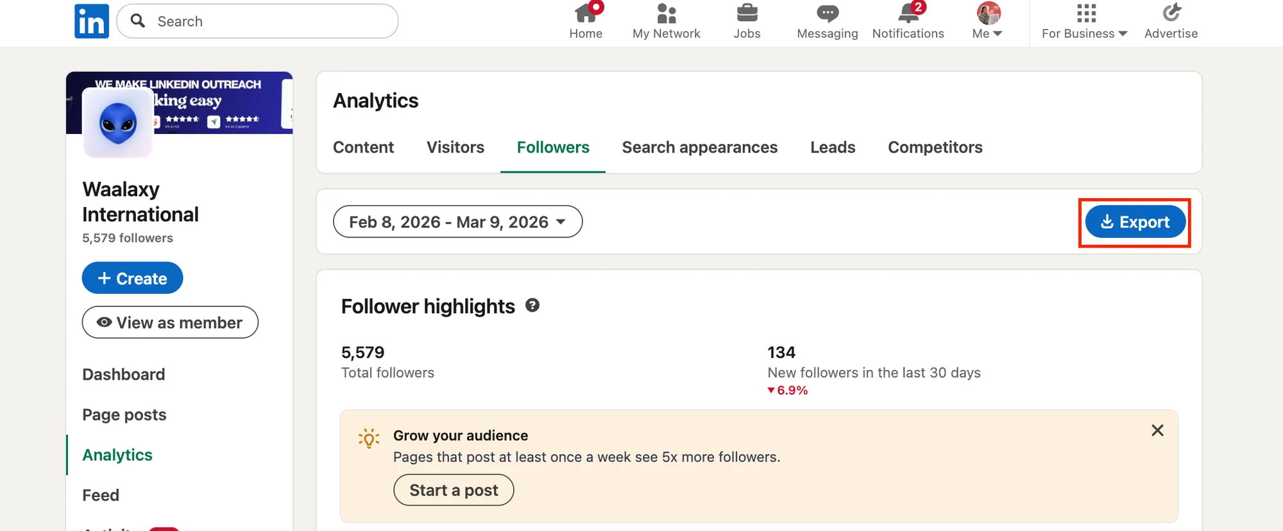The image size is (1283, 531).
Task: Select the Followers tab
Action: [553, 147]
